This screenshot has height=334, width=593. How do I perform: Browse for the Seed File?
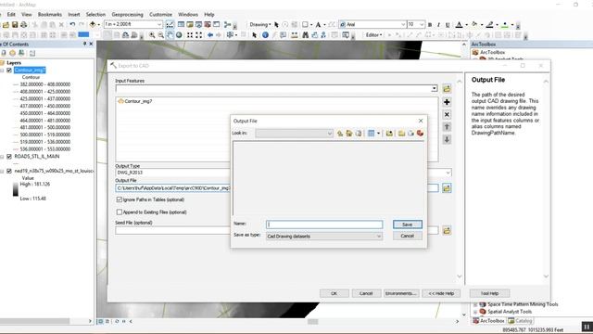pos(447,230)
